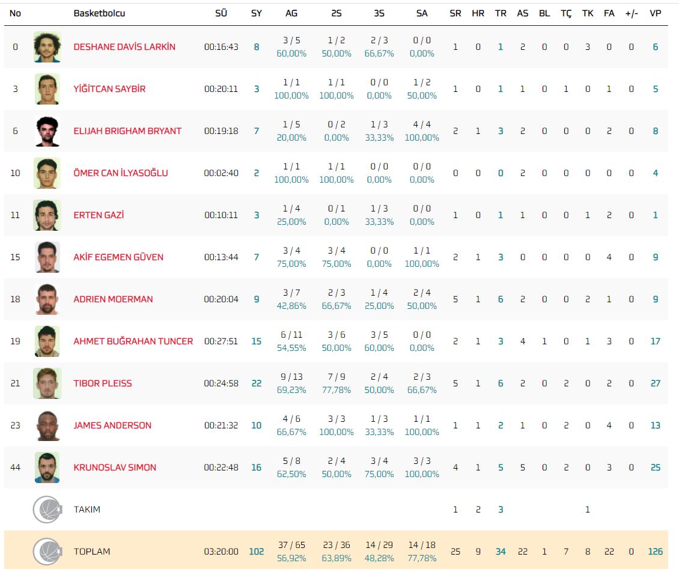
Task: Select AHMET BUĞRAHAN TUNCER name link
Action: [133, 341]
